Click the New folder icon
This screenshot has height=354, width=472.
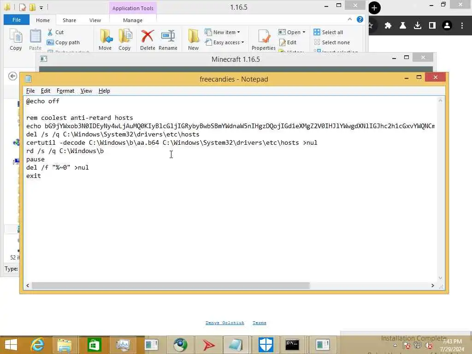coord(193,40)
